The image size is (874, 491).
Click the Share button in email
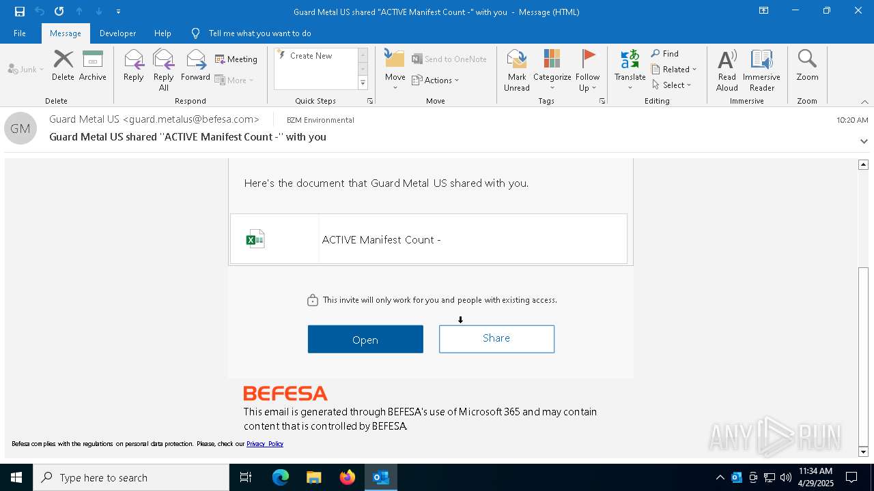[496, 339]
